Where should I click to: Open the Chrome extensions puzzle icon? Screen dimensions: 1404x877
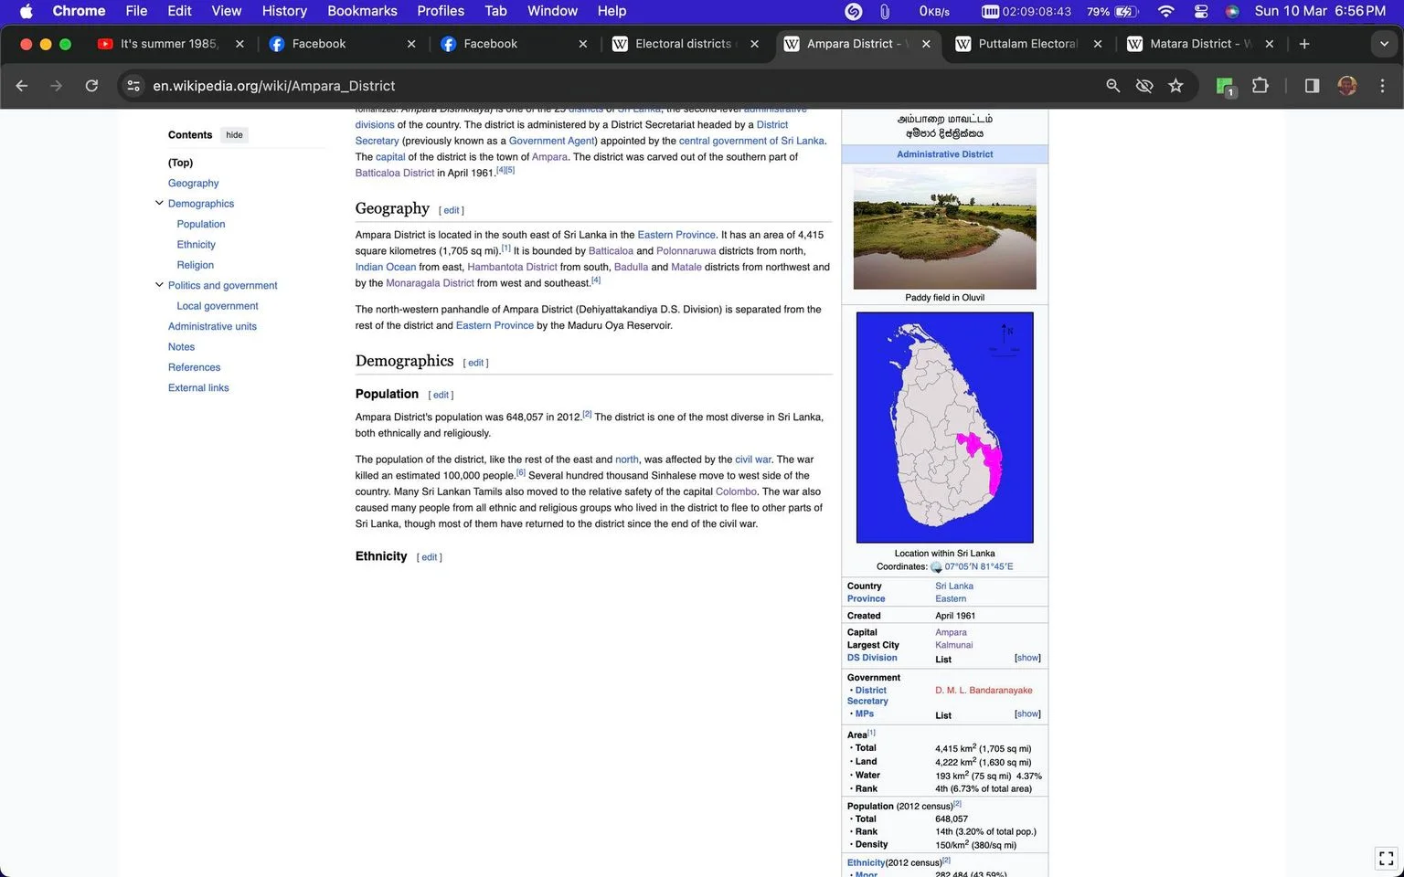tap(1260, 86)
